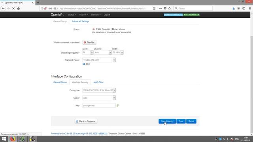Expand the Width dropdown
The image size is (253, 142).
(x=118, y=52)
